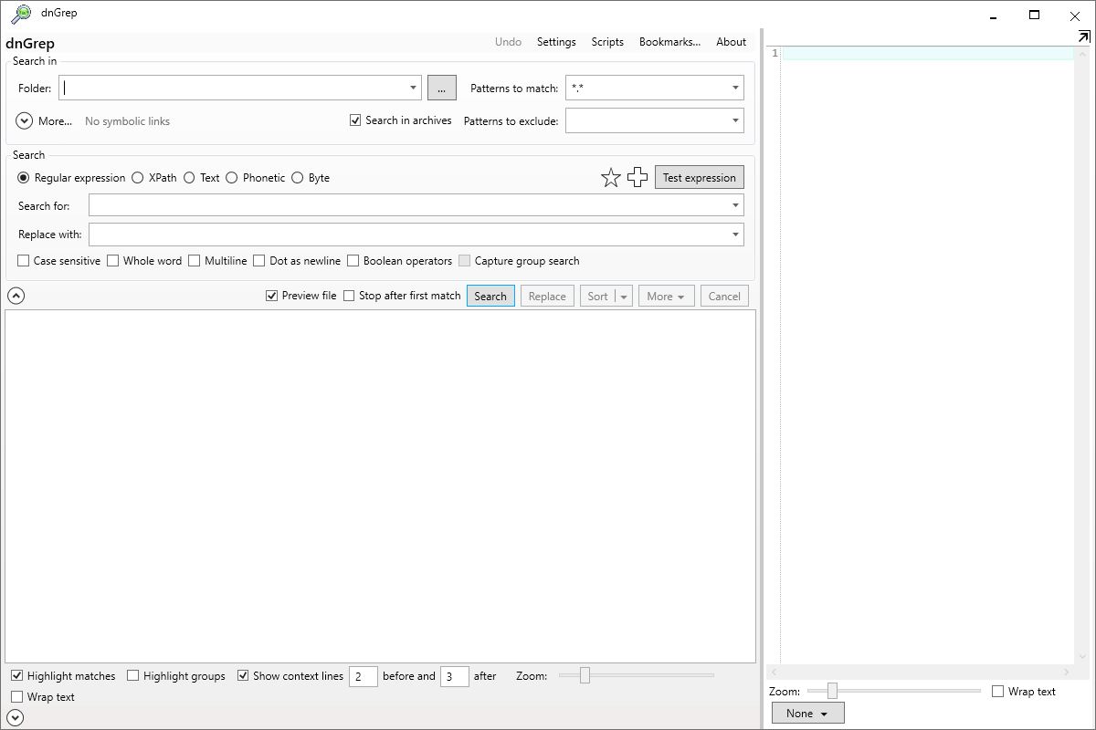Open the Bookmarks... menu item
The width and height of the screenshot is (1096, 730).
pos(669,42)
